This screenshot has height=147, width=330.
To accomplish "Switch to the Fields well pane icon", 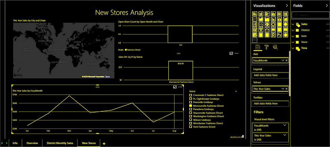I will tap(258, 47).
